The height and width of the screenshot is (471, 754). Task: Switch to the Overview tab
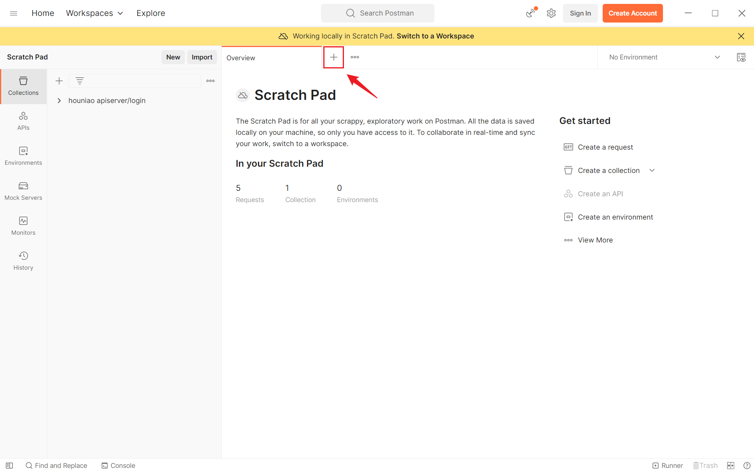click(x=272, y=58)
